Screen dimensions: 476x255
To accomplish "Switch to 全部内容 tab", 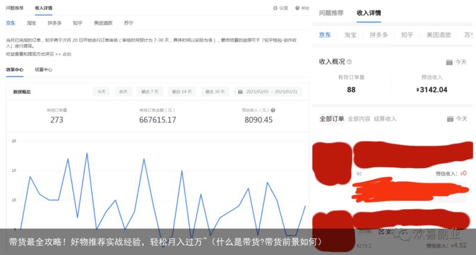I will tap(359, 119).
